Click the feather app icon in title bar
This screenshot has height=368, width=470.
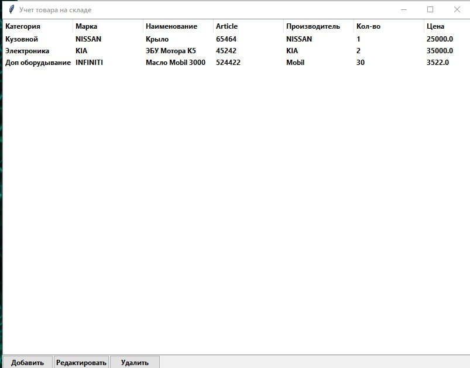(x=11, y=9)
